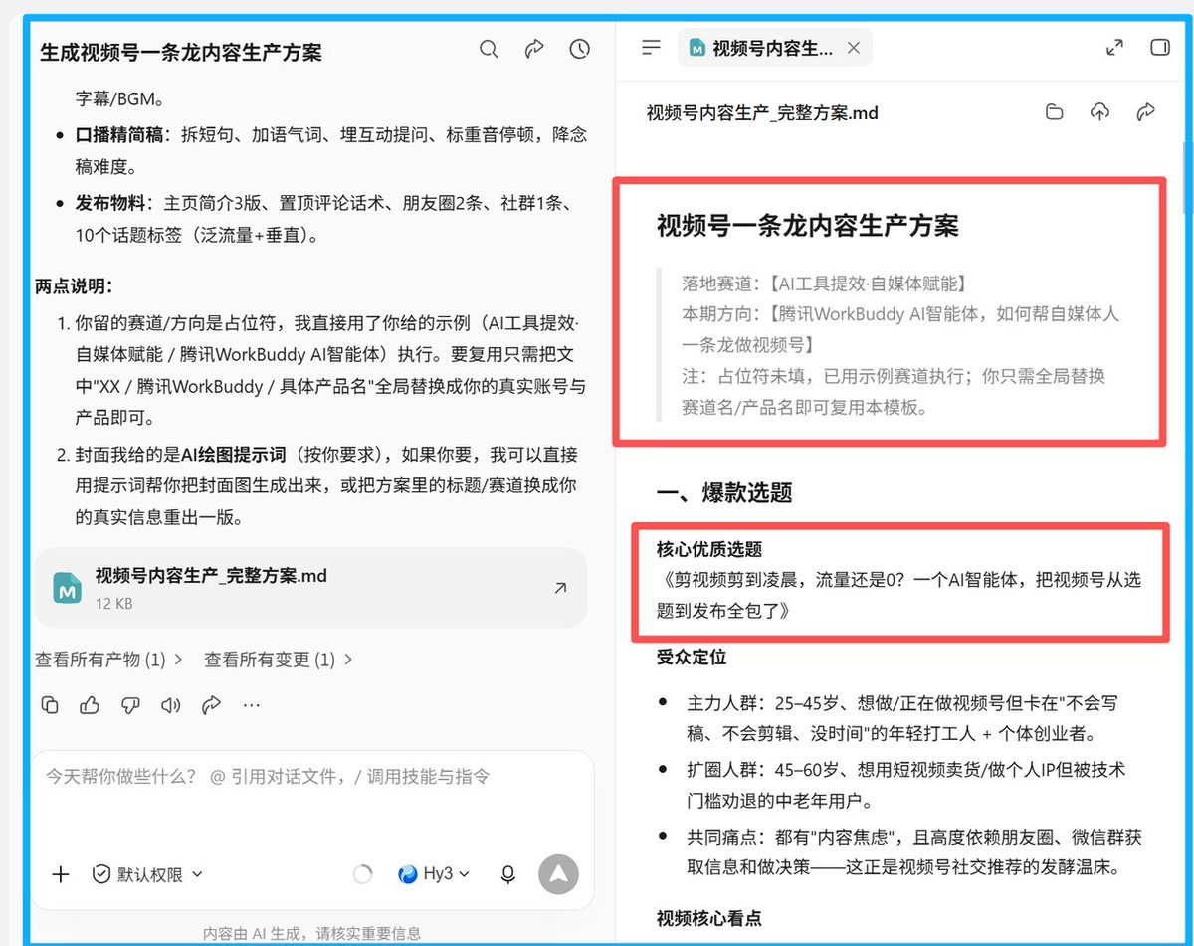
Task: Expand 查看所有变更 (1)
Action: pos(279,660)
